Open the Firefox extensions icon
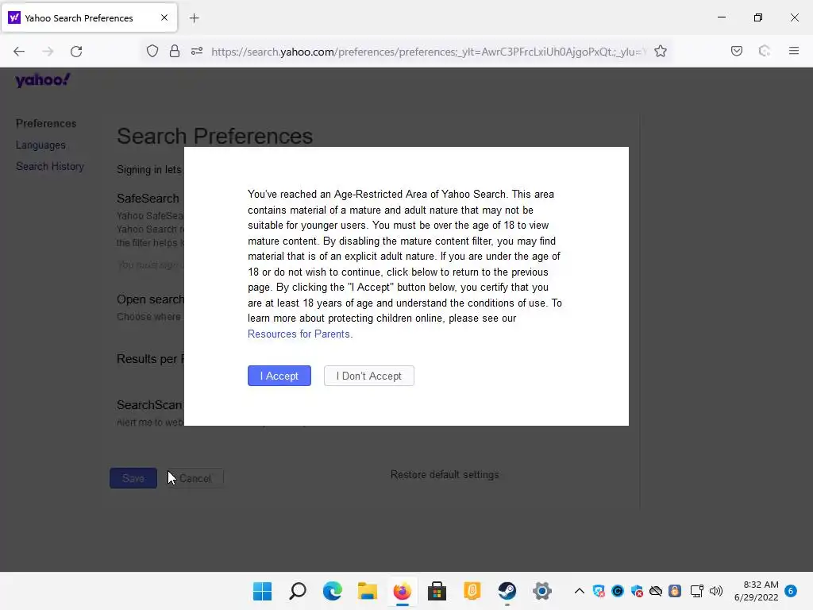This screenshot has height=610, width=813. 764,51
